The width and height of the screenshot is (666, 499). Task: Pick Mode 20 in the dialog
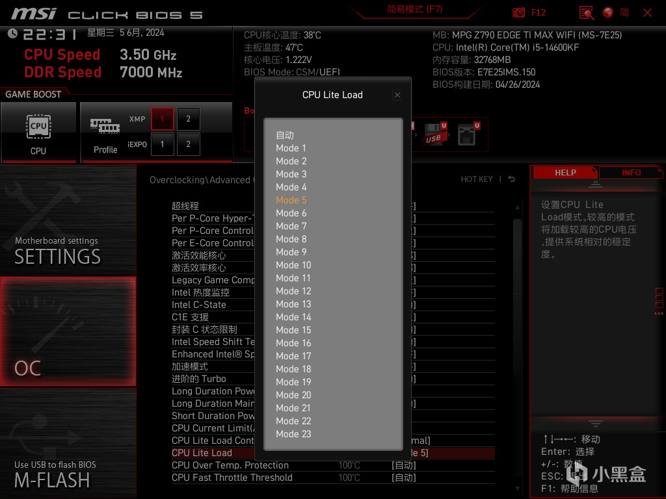(293, 395)
